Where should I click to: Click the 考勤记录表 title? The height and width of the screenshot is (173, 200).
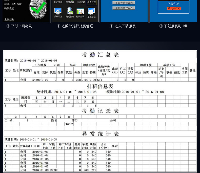(x=100, y=111)
